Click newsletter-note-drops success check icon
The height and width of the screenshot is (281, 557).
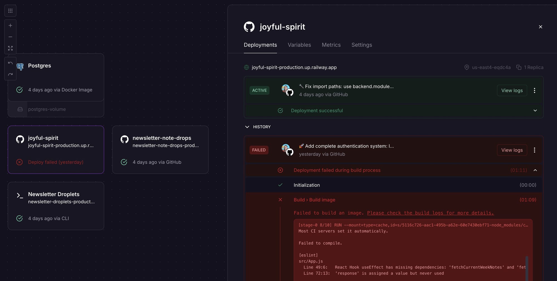124,162
